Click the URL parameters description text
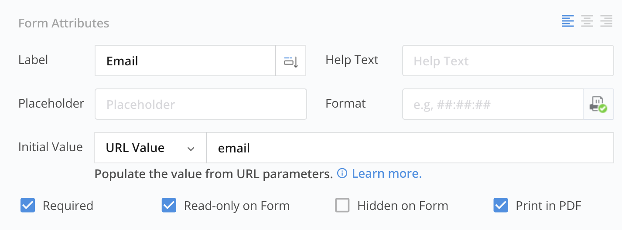622x230 pixels. pyautogui.click(x=214, y=174)
